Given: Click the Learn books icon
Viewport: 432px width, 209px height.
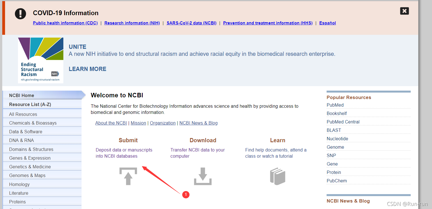Looking at the screenshot, I should 278,176.
